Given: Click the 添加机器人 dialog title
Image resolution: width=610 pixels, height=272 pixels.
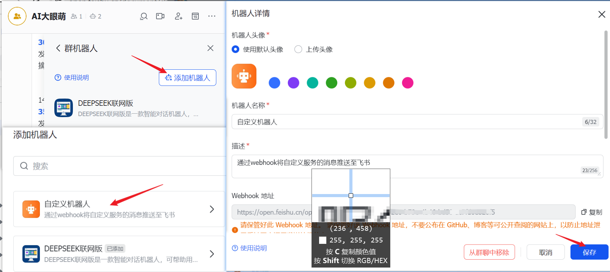Looking at the screenshot, I should click(x=35, y=135).
